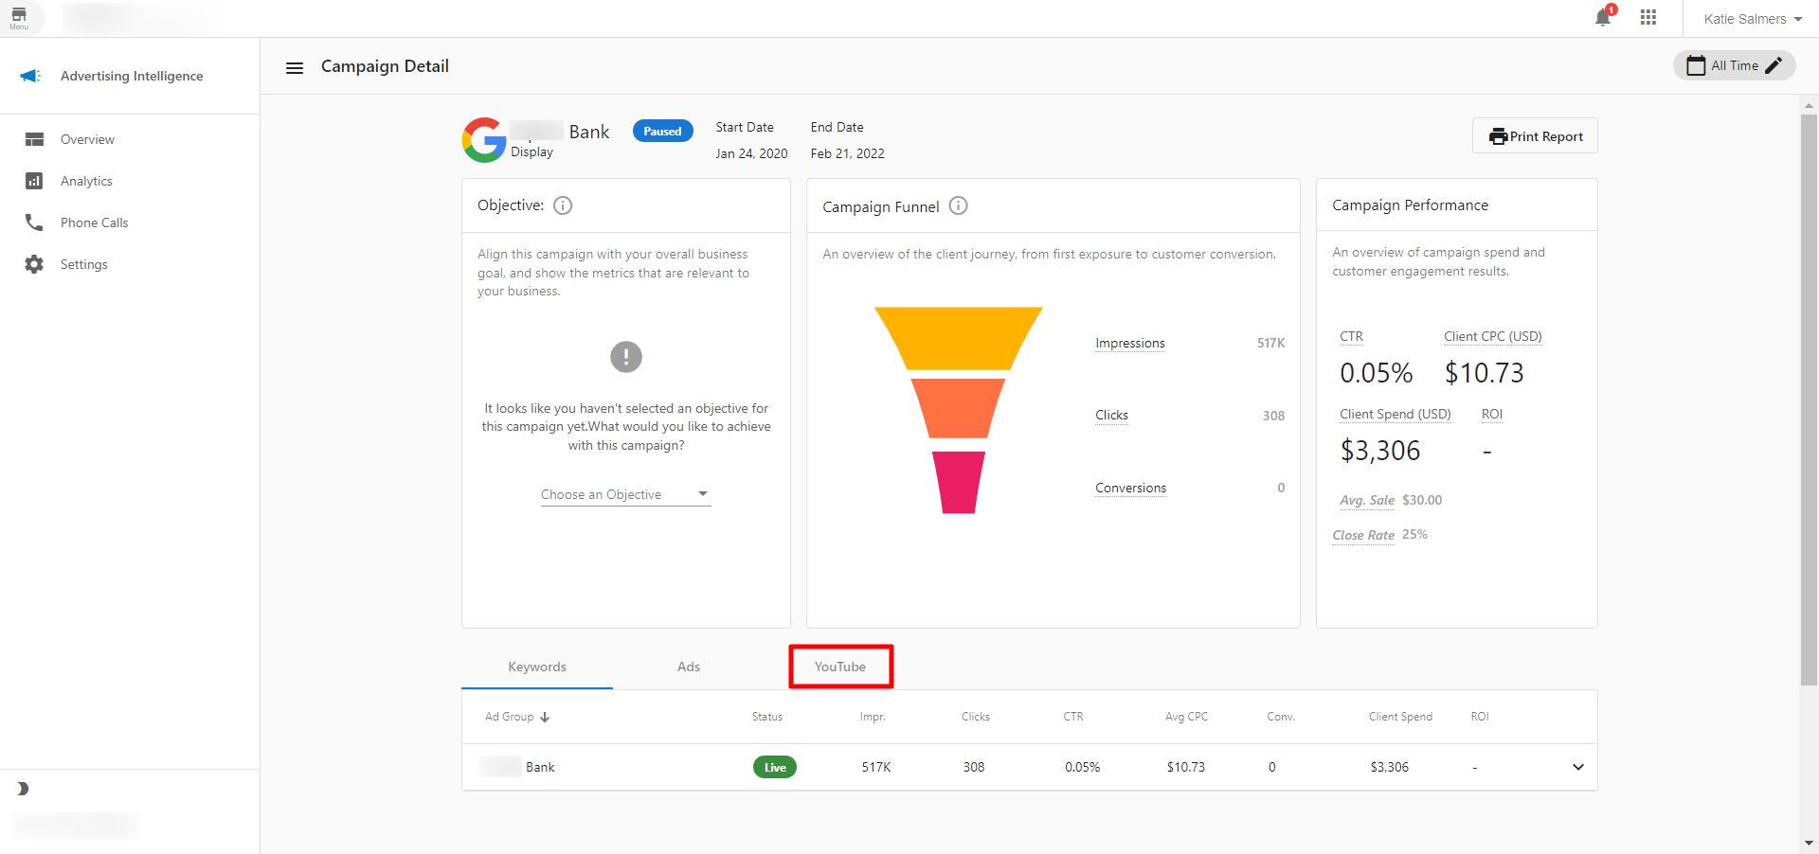1819x854 pixels.
Task: Open the Katie Salmers account menu
Action: tap(1751, 18)
